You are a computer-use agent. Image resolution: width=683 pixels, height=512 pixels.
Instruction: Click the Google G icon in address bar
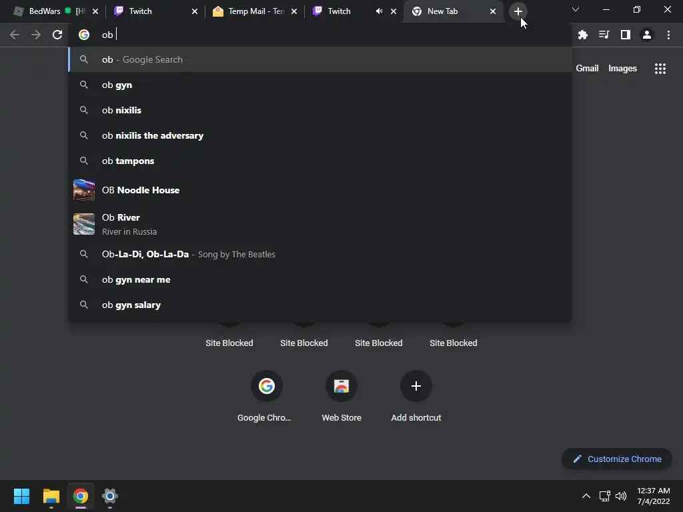point(83,35)
